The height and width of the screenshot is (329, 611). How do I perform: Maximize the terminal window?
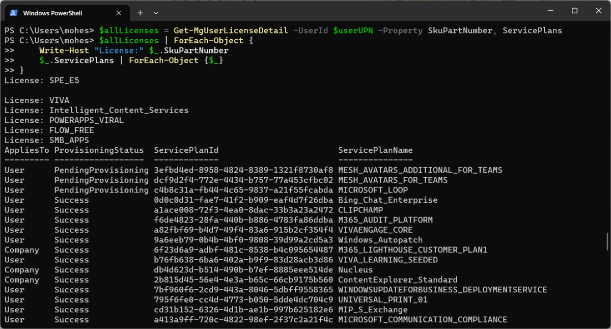tap(574, 11)
